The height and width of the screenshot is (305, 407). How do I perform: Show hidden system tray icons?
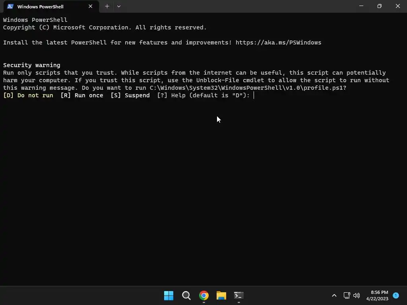point(334,295)
